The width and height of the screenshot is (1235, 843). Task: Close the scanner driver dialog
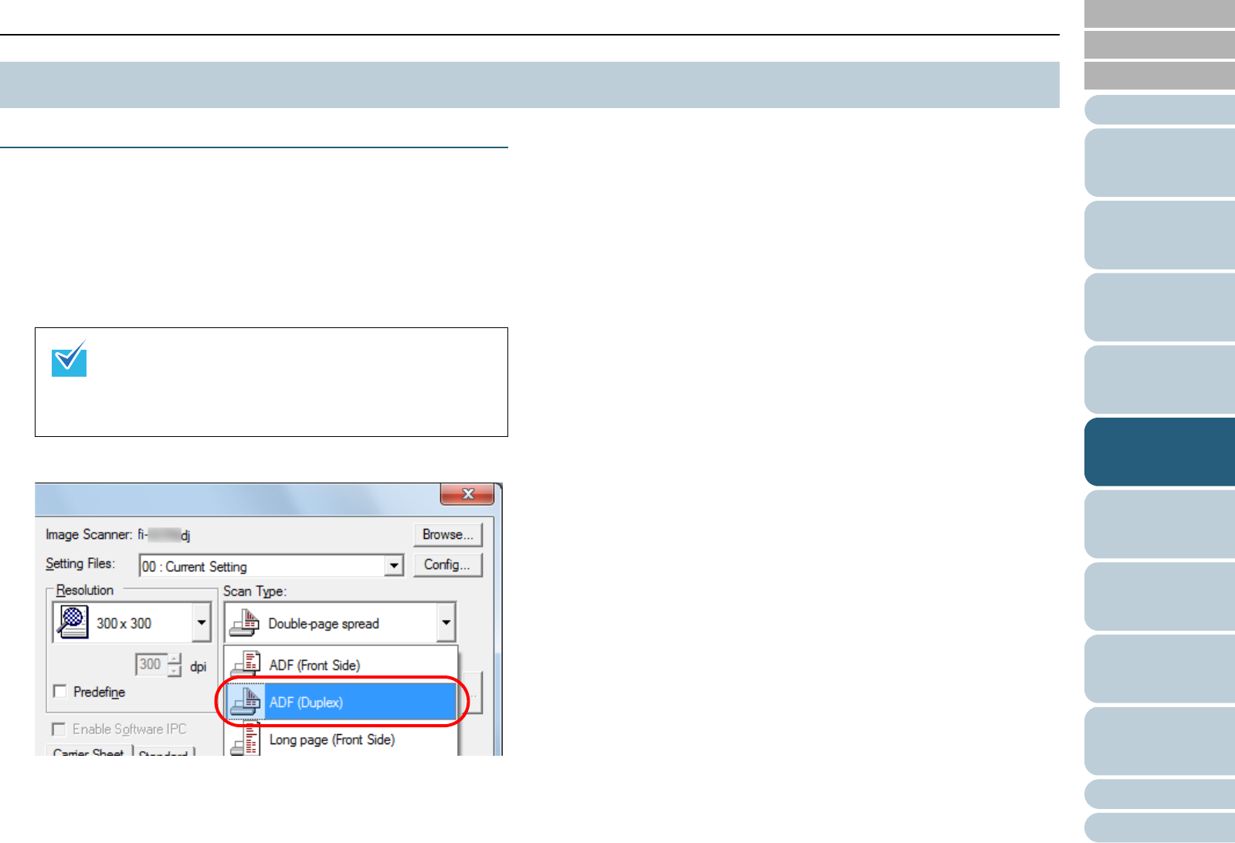click(467, 494)
